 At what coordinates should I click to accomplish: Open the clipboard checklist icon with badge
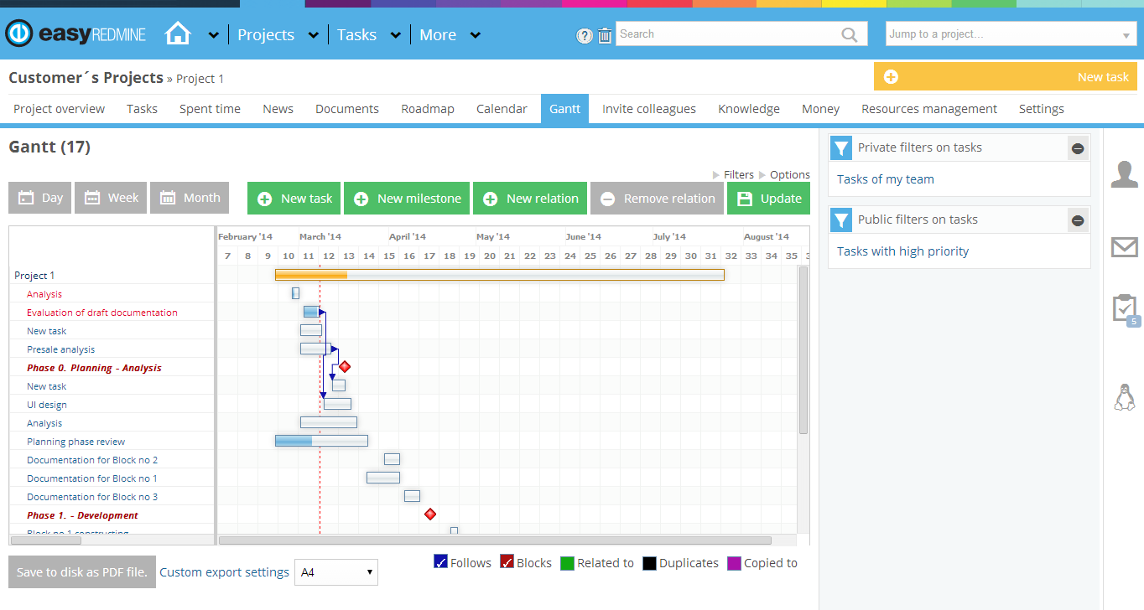point(1125,309)
